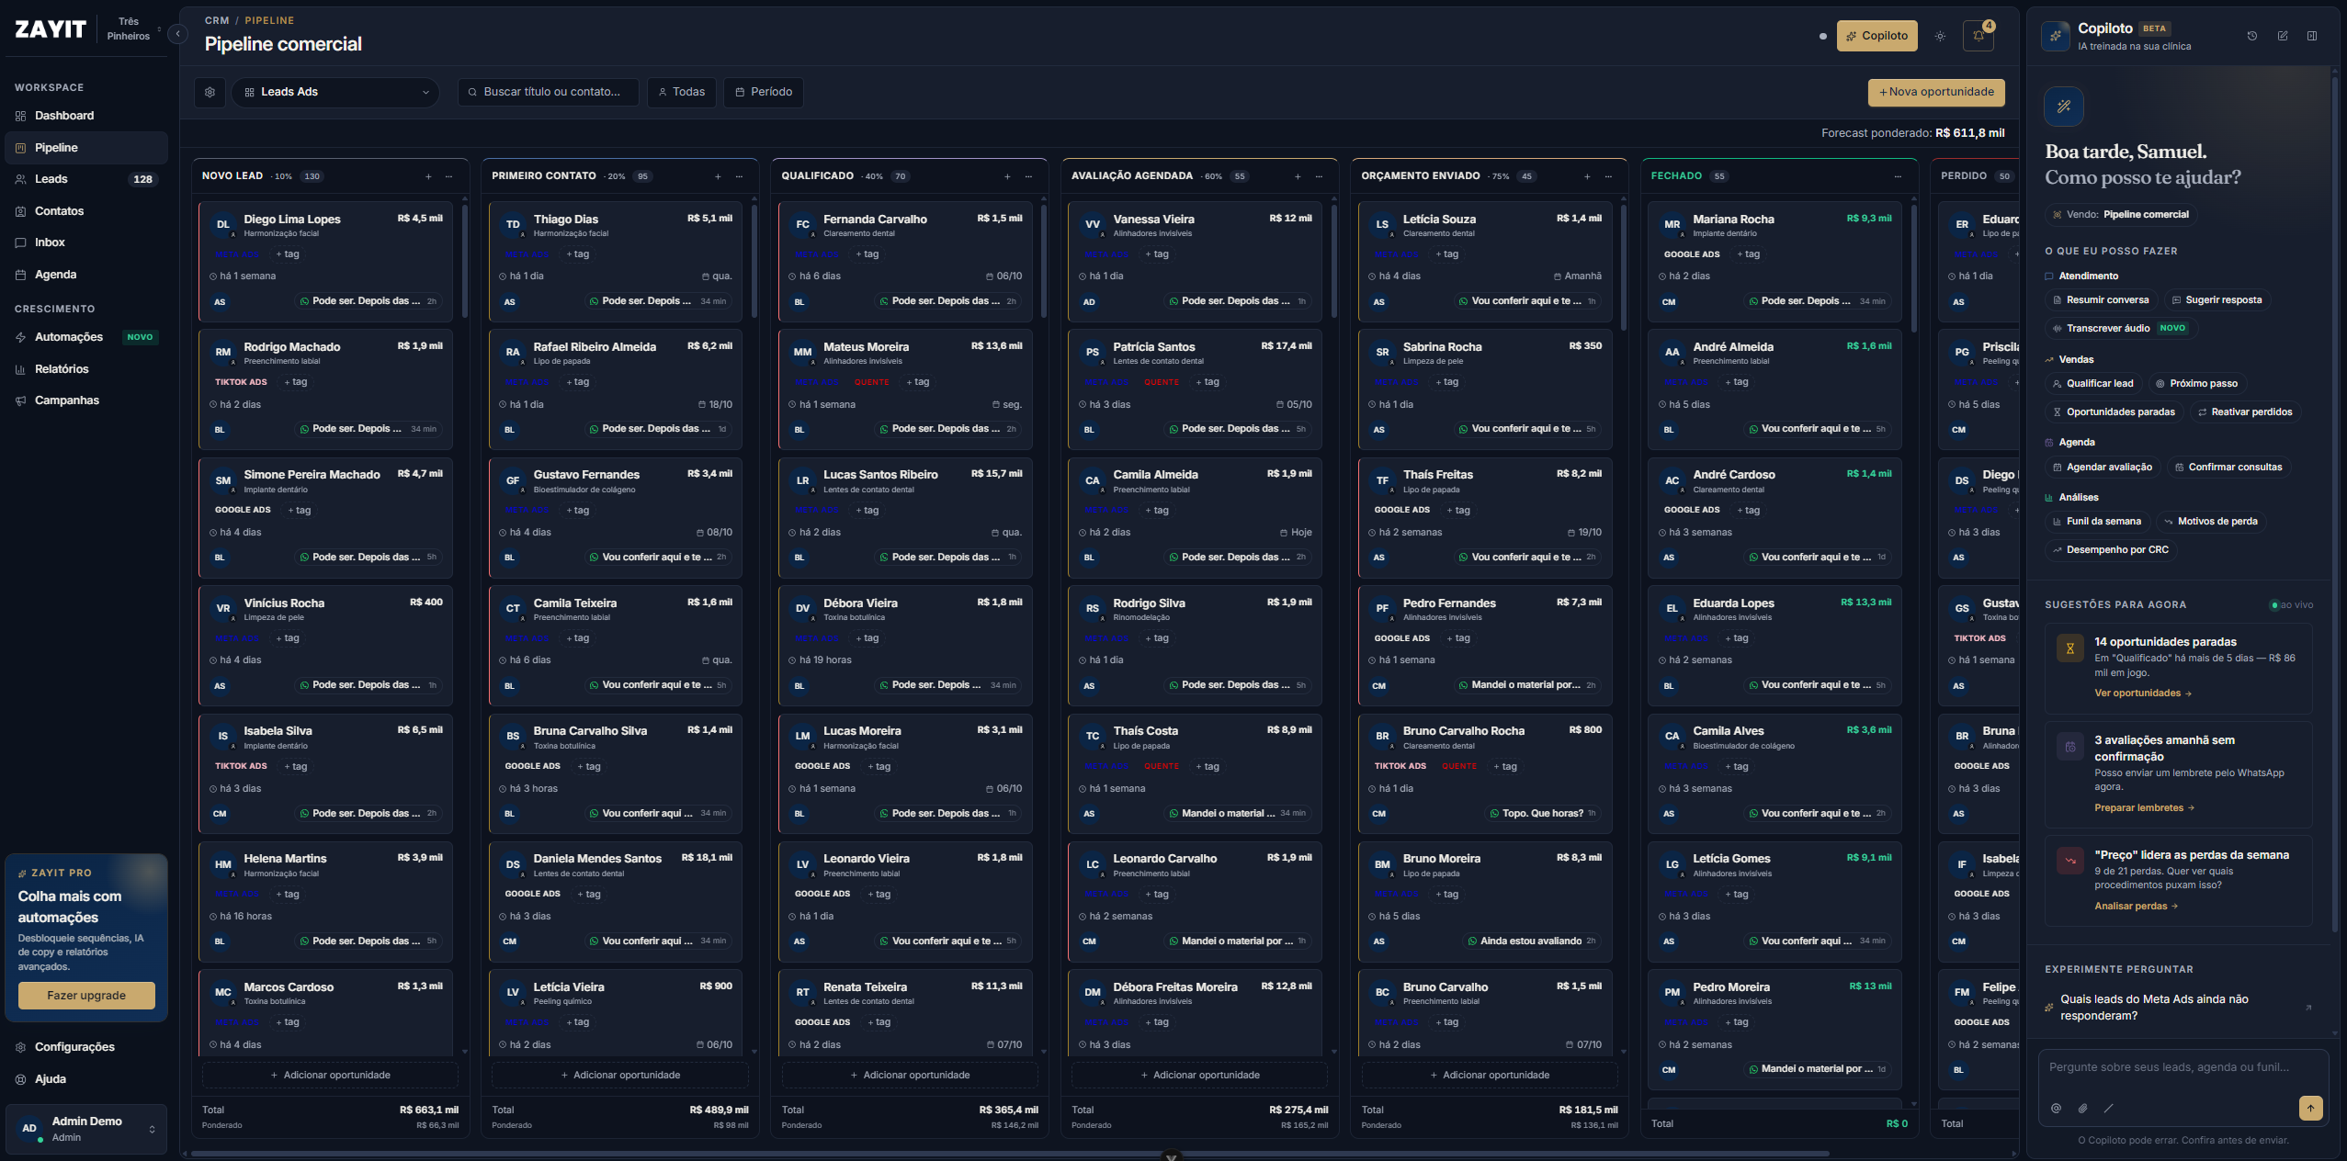Click the plus icon in the Primeiro Contato header

(718, 176)
